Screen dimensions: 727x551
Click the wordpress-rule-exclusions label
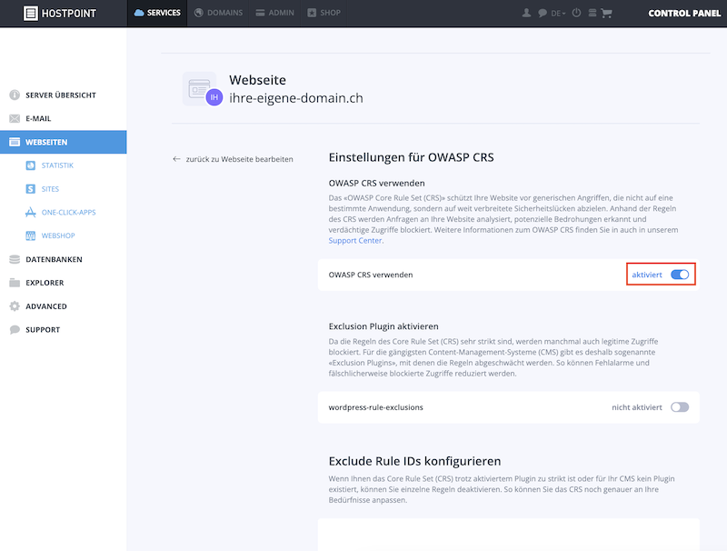pos(376,407)
